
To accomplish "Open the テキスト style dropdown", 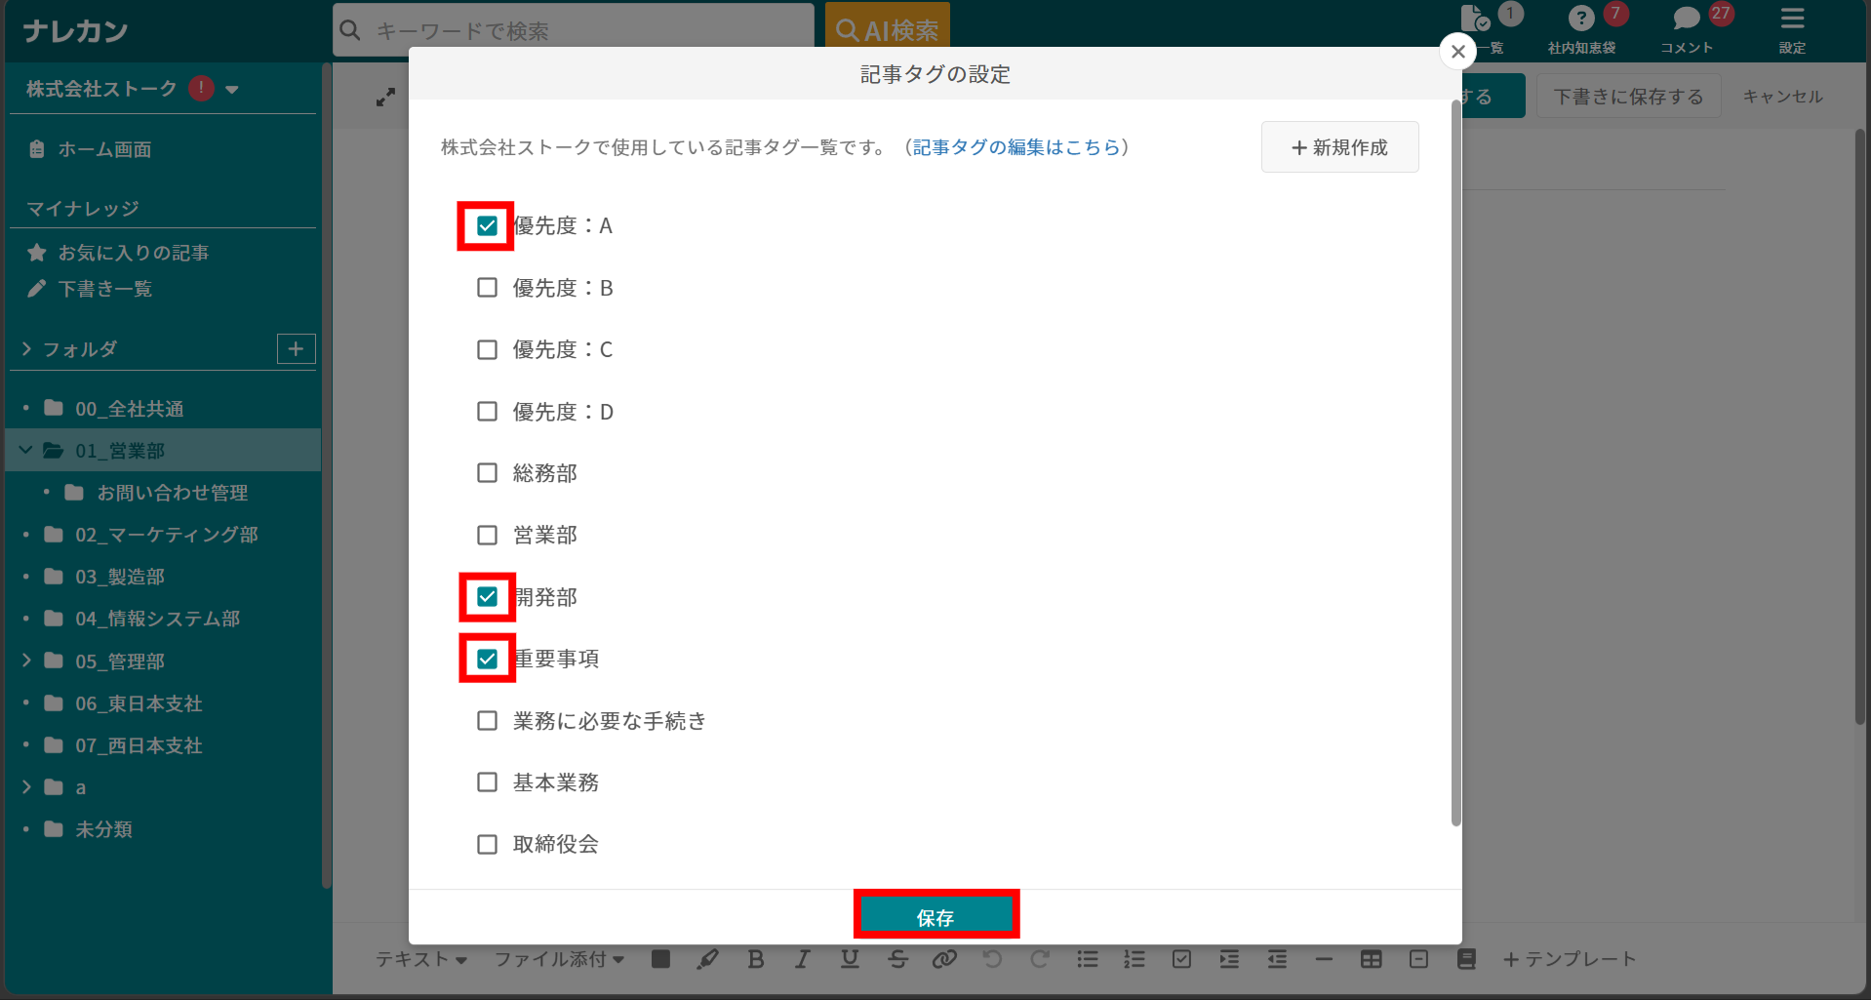I will [421, 959].
